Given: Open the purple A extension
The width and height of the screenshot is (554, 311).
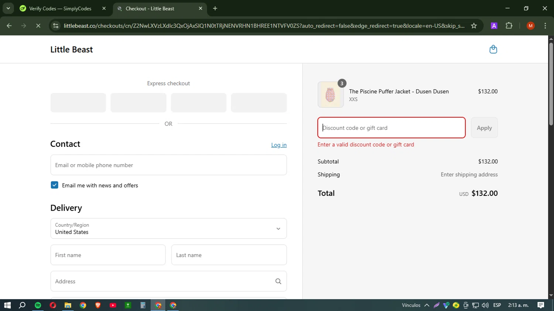Looking at the screenshot, I should pyautogui.click(x=494, y=26).
